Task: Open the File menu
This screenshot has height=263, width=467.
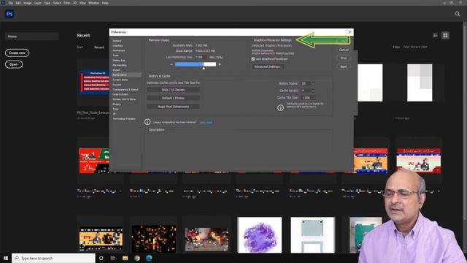Action: point(10,3)
